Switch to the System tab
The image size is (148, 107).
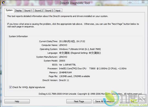[x=9, y=10]
